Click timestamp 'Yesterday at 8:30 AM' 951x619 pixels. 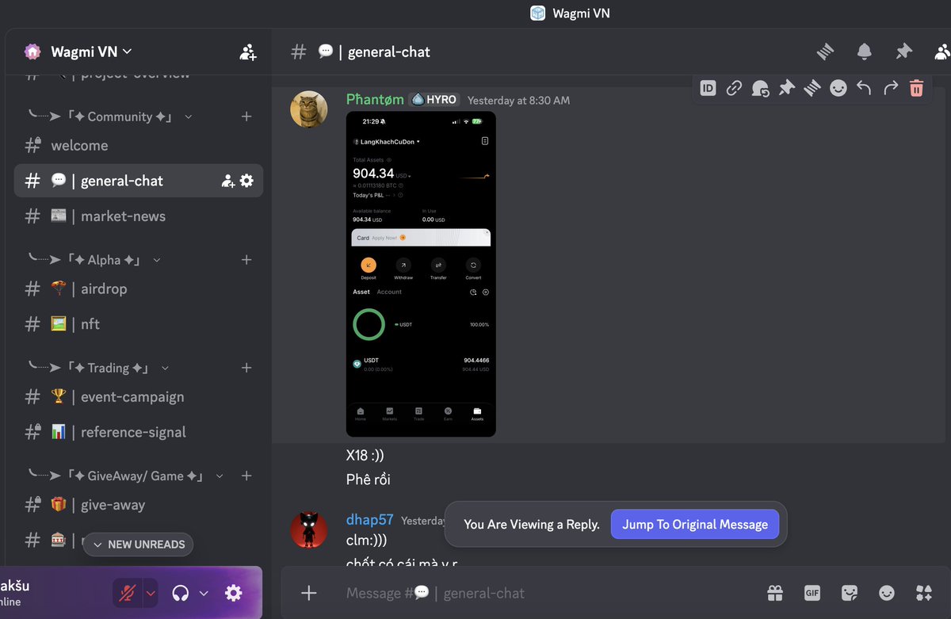(x=518, y=100)
